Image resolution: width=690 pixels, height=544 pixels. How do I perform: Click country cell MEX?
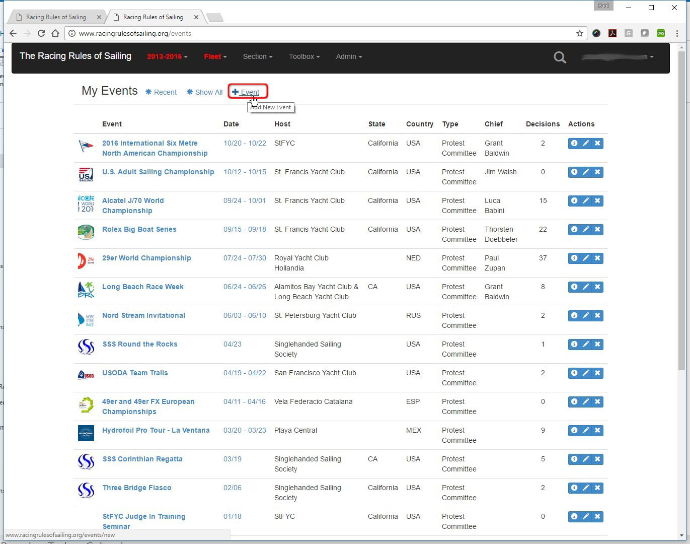(414, 430)
